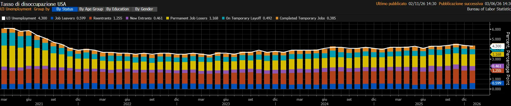Click the 2025 year label on time axis
The width and height of the screenshot is (511, 106).
pyautogui.click(x=419, y=104)
